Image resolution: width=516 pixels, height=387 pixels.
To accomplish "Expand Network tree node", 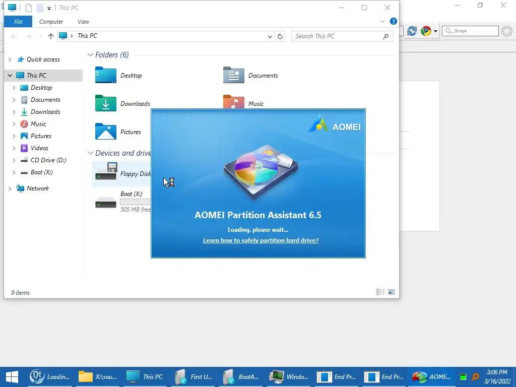I will pos(10,188).
